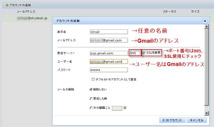This screenshot has width=214, height=127.
Task: Click the サイズ column header
Action: point(195,12)
